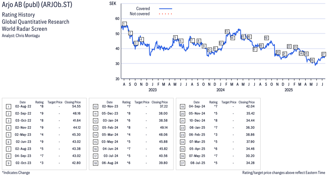329x175 pixels.
Task: Select chart marker 10 at the November 2023 low
Action: pyautogui.click(x=209, y=50)
